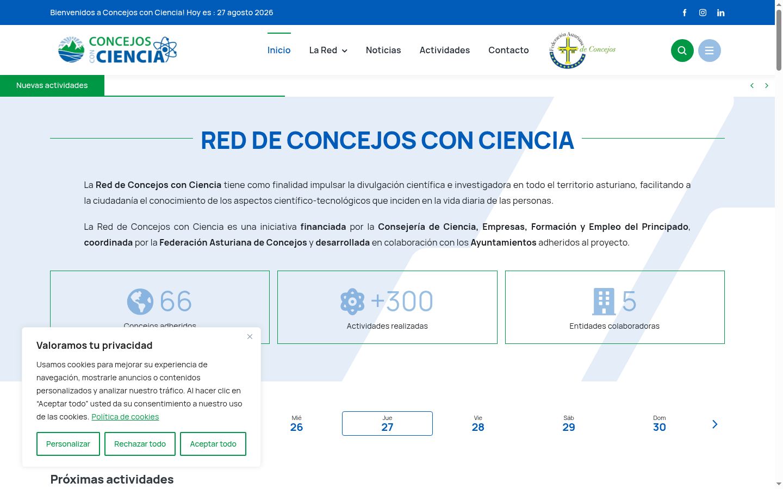The width and height of the screenshot is (783, 489).
Task: Click the Concejos con Ciencia logo
Action: [117, 50]
